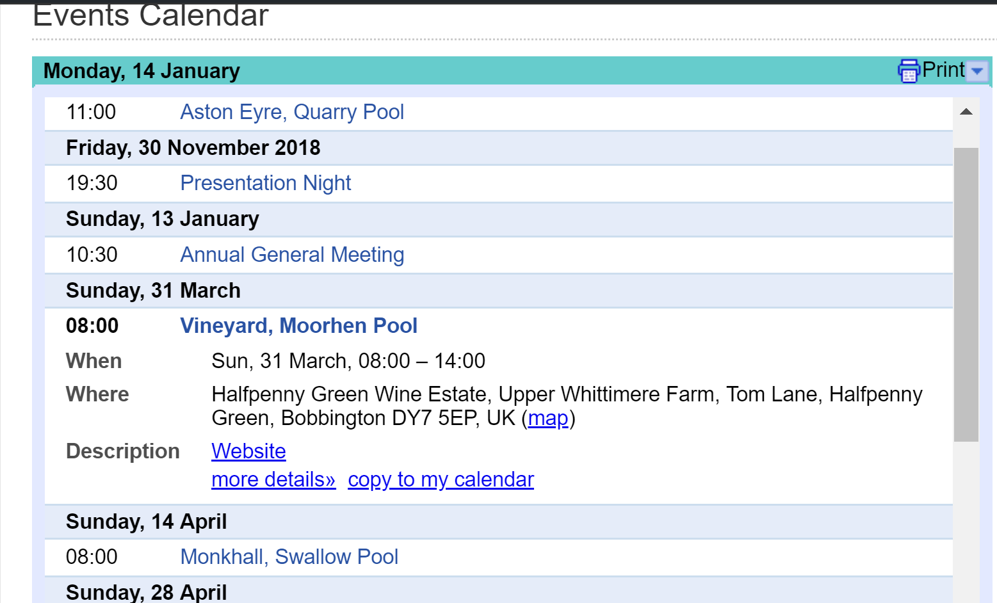Click the 19:30 time of Presentation Night
The image size is (997, 603).
pos(92,183)
